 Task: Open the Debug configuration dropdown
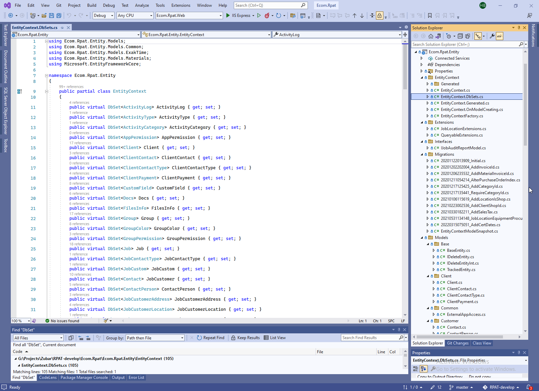[103, 16]
